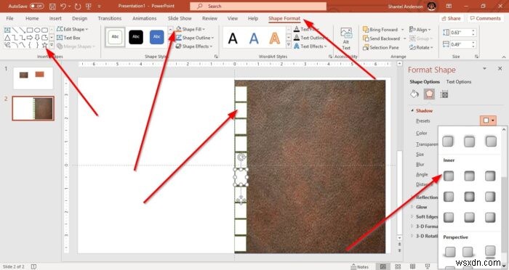509x270 pixels.
Task: Expand Soft Edges section
Action: click(412, 216)
